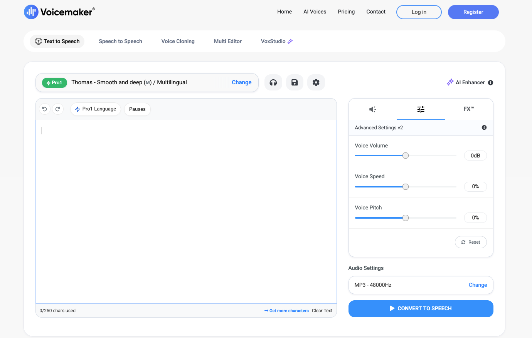Change the selected Thomas voice
This screenshot has height=338, width=532.
pyautogui.click(x=241, y=82)
